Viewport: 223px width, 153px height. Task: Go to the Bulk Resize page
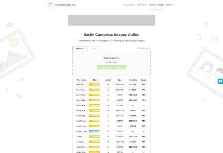coord(141,5)
